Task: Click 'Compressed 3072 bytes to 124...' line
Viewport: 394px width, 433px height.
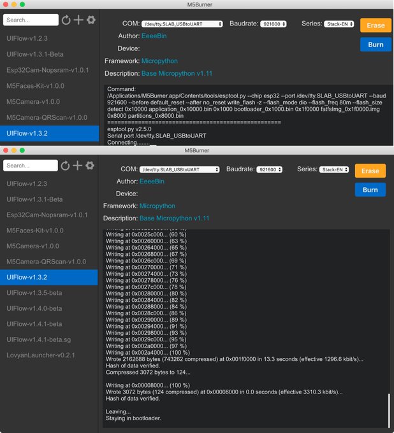Action: click(148, 373)
